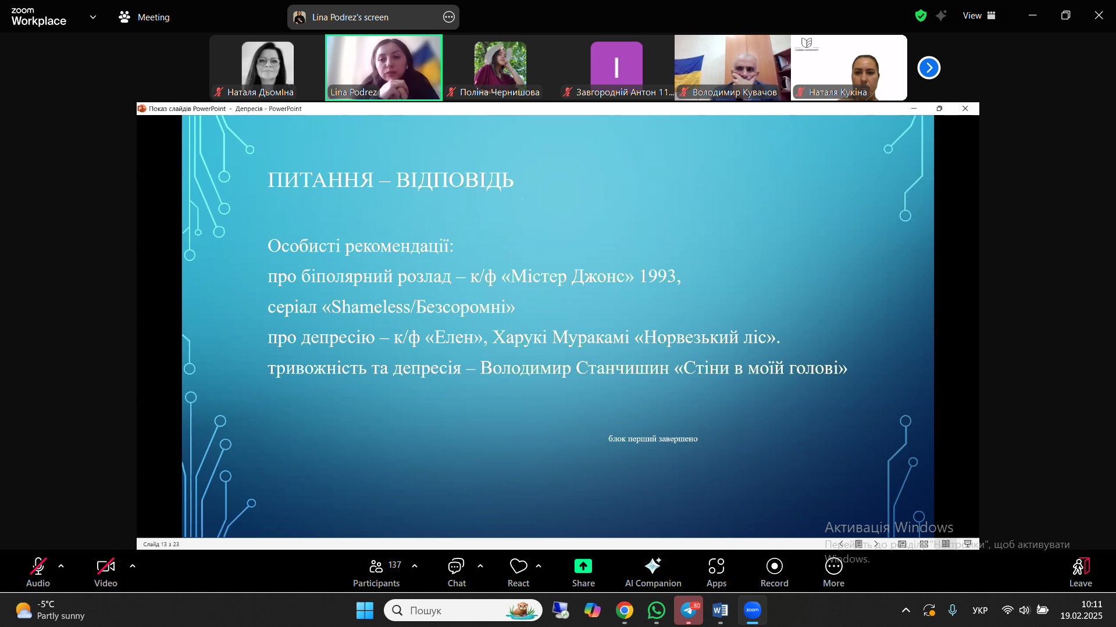Screen dimensions: 1116x627
Task: Open the weather widget showing -5°C
Action: [50, 610]
